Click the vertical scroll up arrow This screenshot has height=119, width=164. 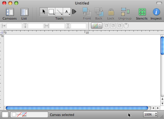click(x=162, y=99)
